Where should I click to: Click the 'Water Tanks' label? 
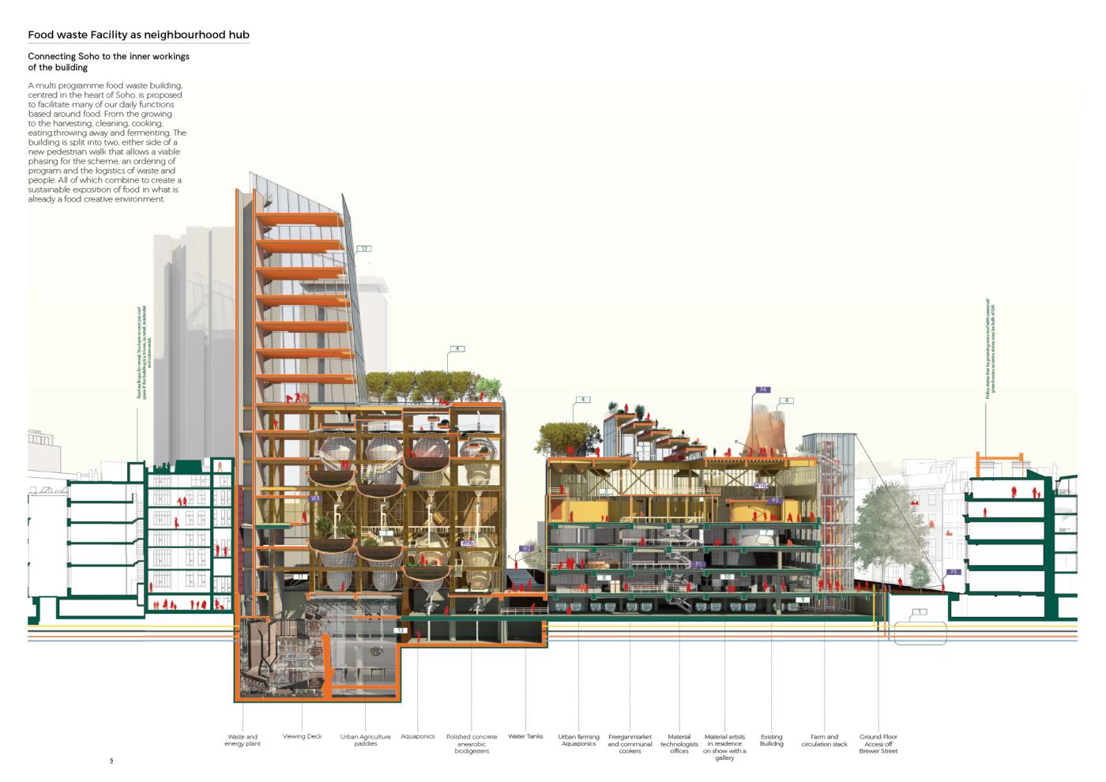(x=525, y=736)
